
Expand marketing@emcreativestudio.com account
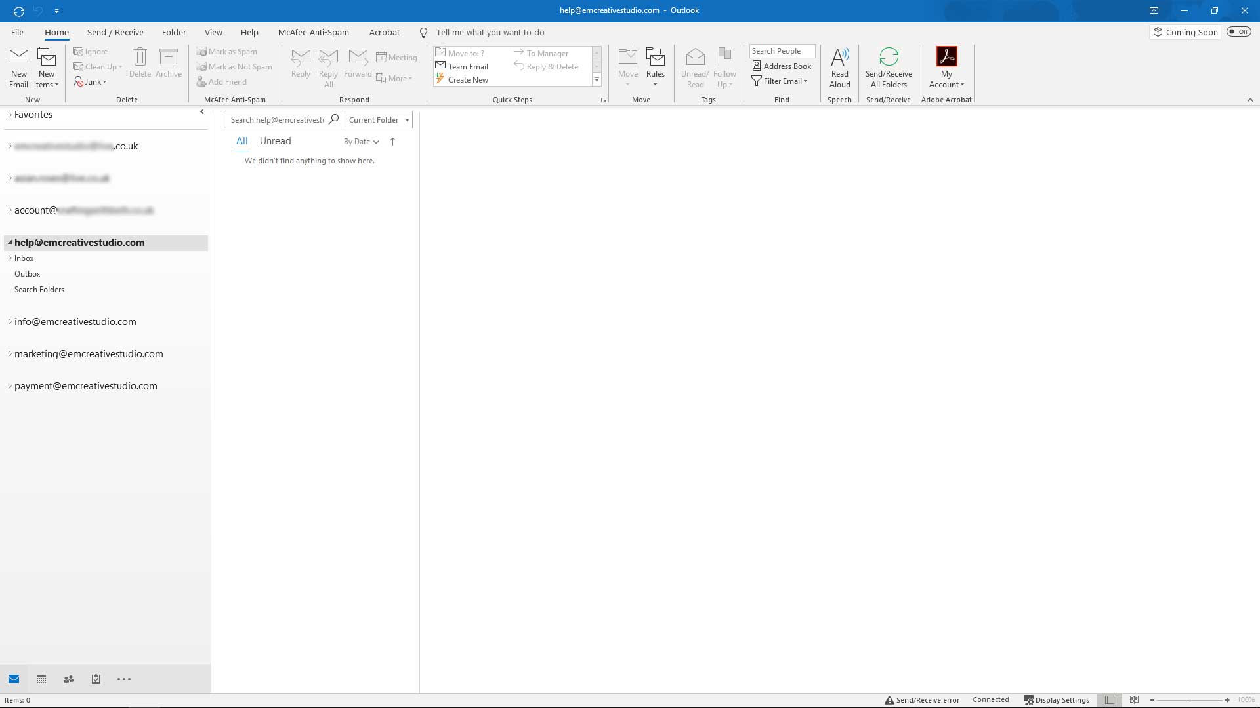(x=10, y=354)
